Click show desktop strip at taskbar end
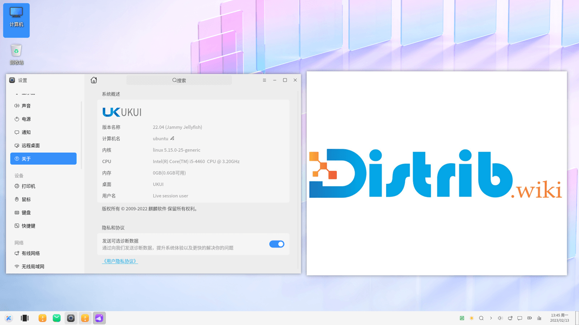The image size is (579, 325). (x=577, y=318)
